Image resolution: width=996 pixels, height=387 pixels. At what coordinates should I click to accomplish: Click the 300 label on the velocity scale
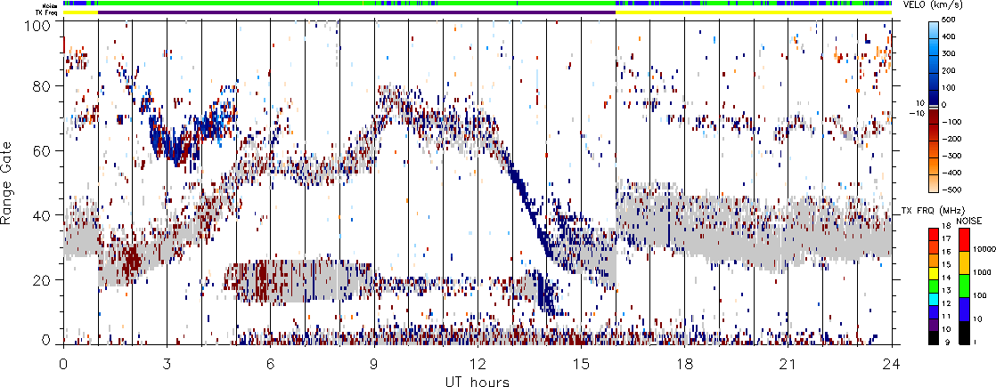(949, 53)
